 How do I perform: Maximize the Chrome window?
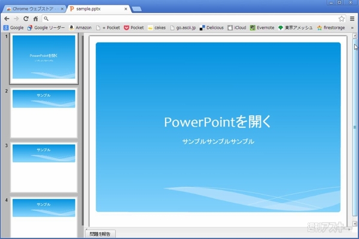pos(339,3)
